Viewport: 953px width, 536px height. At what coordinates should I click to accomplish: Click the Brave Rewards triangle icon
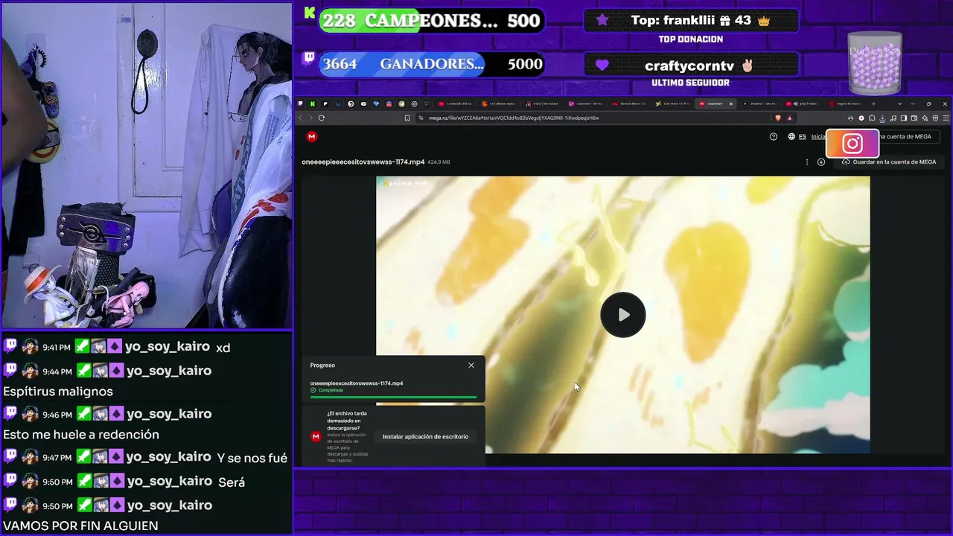790,118
